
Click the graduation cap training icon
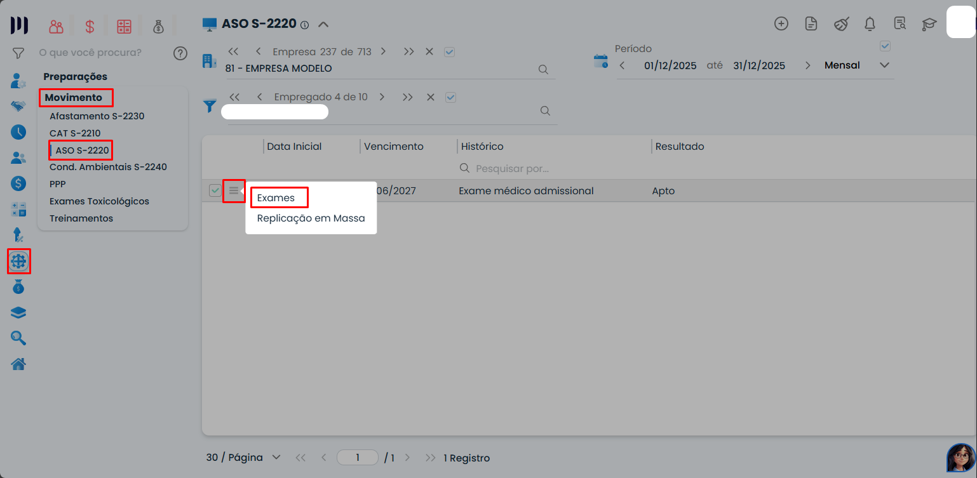point(929,24)
